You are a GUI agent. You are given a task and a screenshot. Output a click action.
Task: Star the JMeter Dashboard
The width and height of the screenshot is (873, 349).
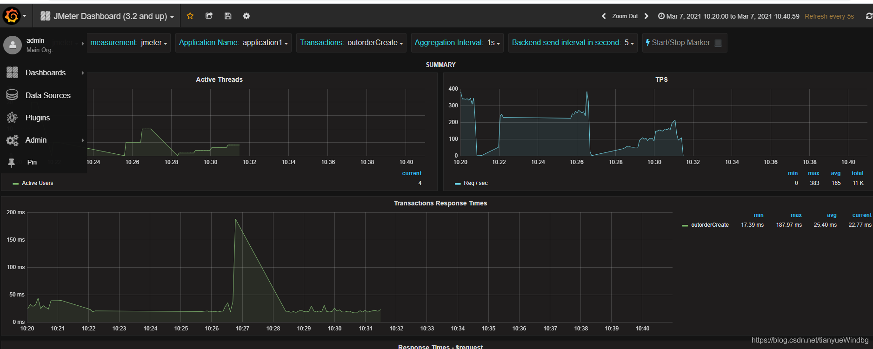click(x=190, y=16)
